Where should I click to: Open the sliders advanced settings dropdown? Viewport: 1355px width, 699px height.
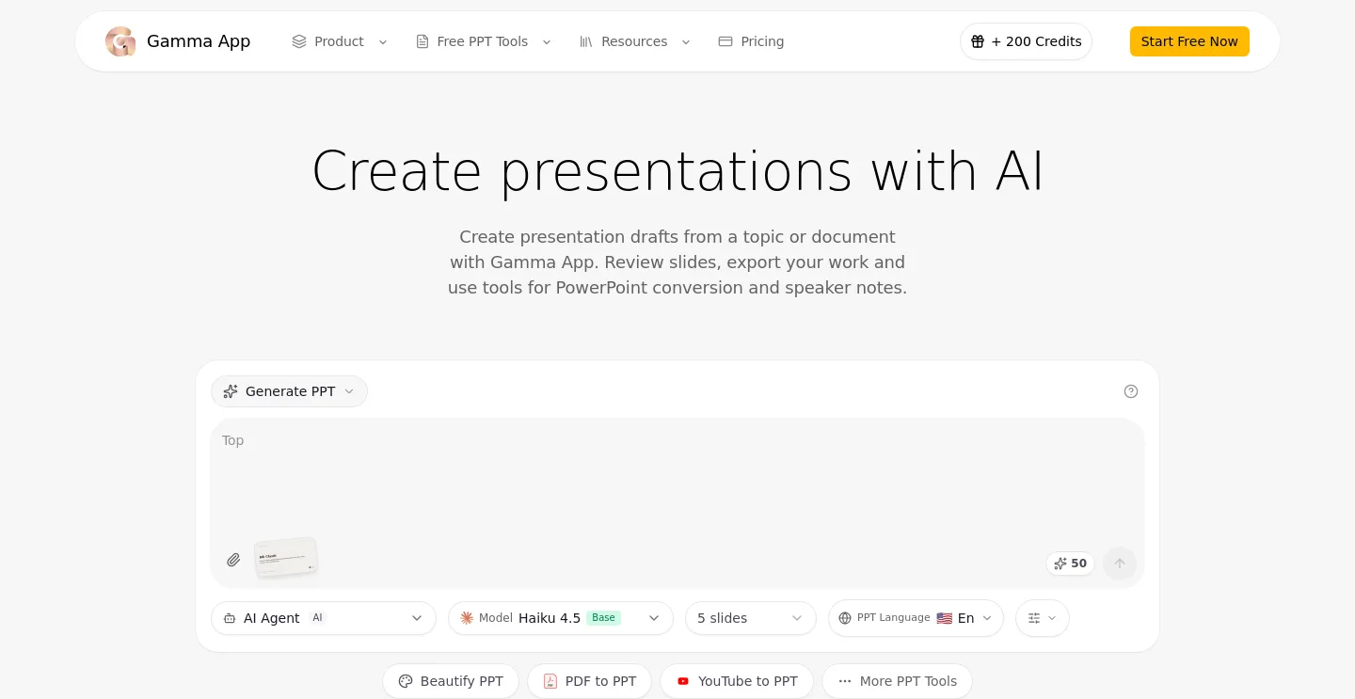tap(1042, 618)
